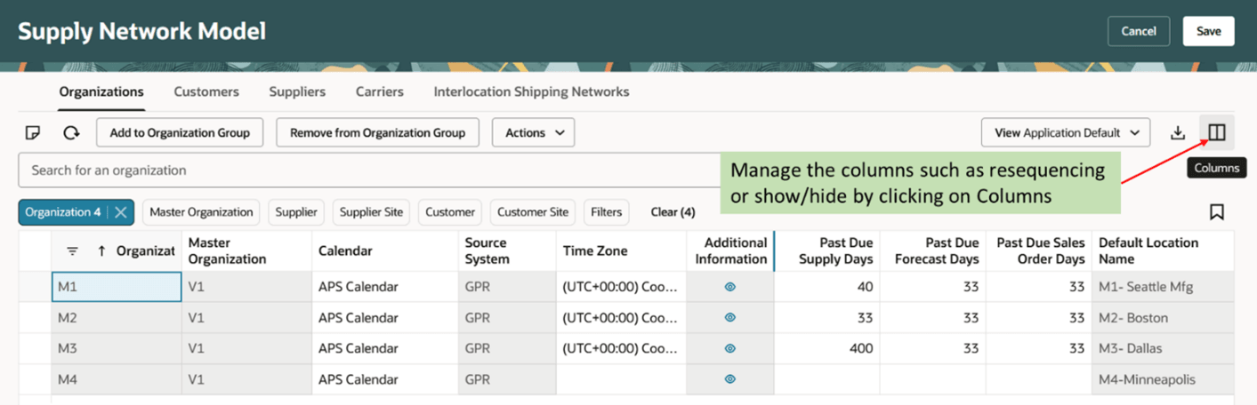Show additional information for M1 row
This screenshot has width=1257, height=405.
729,288
